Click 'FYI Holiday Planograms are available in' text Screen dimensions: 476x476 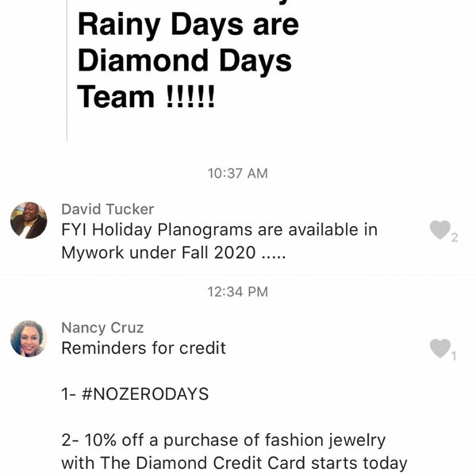coord(220,230)
